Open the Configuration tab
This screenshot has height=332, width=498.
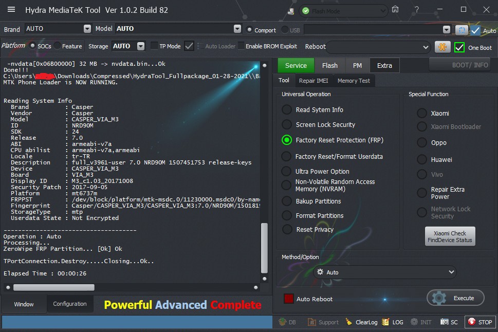click(x=70, y=304)
